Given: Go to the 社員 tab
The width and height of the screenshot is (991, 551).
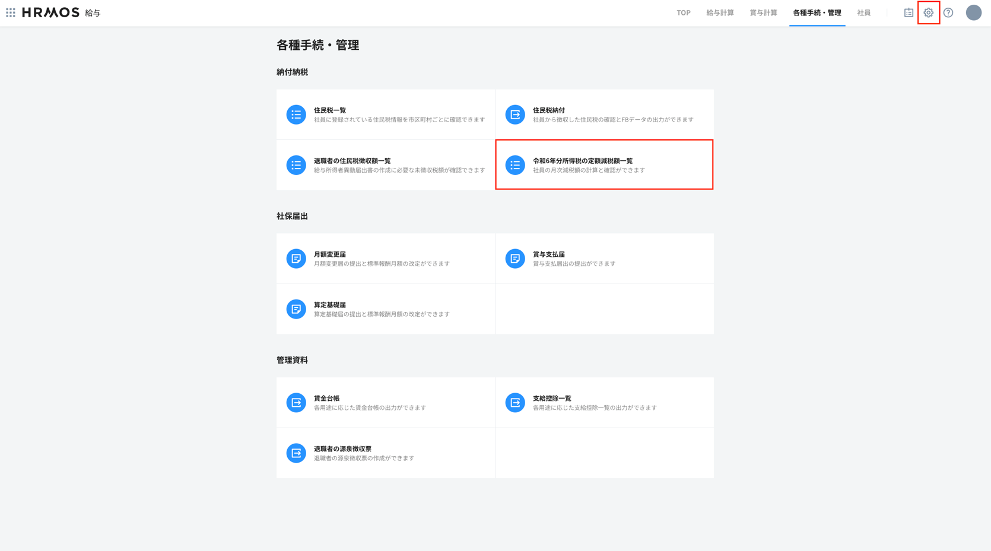Looking at the screenshot, I should click(x=863, y=12).
